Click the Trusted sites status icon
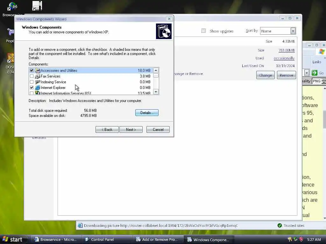The image size is (326, 244). [280, 225]
